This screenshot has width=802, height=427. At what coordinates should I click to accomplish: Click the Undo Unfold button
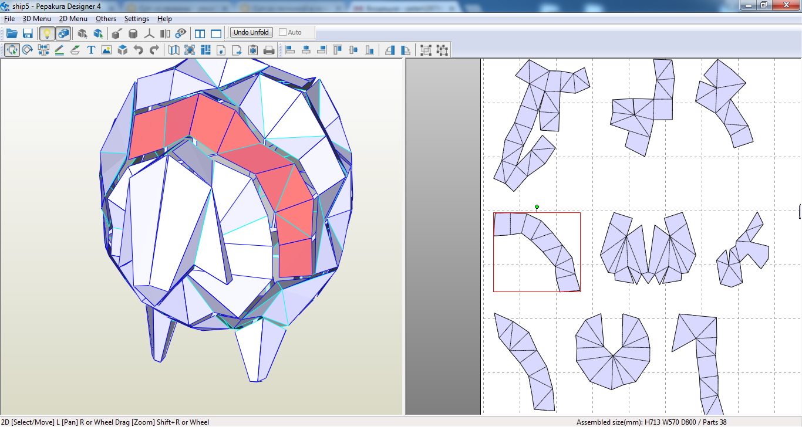pos(251,32)
